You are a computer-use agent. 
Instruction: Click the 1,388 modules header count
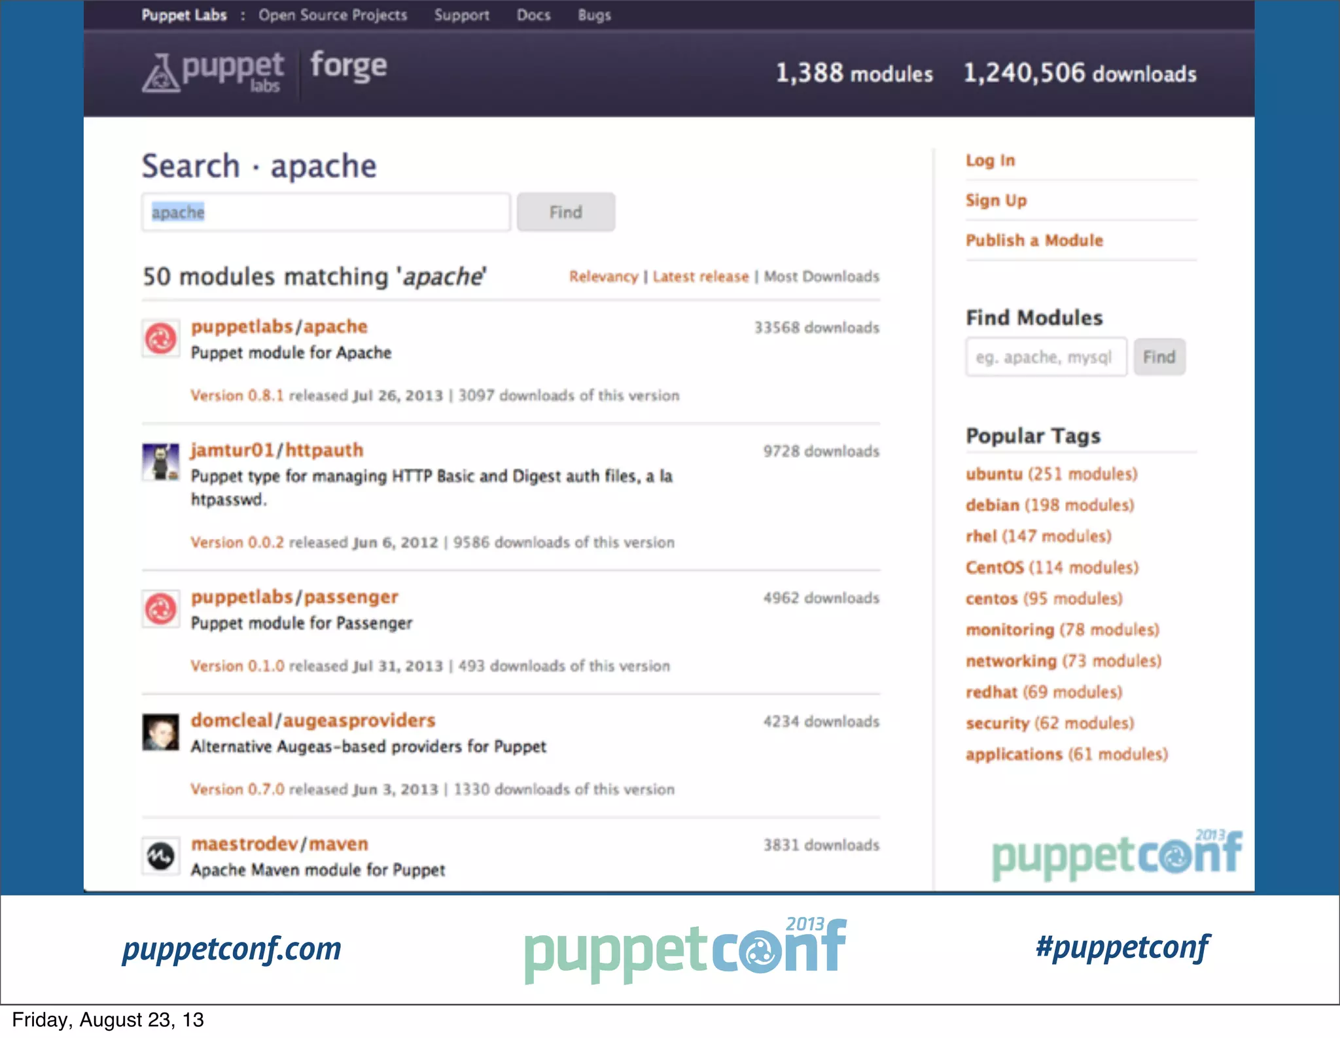pyautogui.click(x=855, y=73)
